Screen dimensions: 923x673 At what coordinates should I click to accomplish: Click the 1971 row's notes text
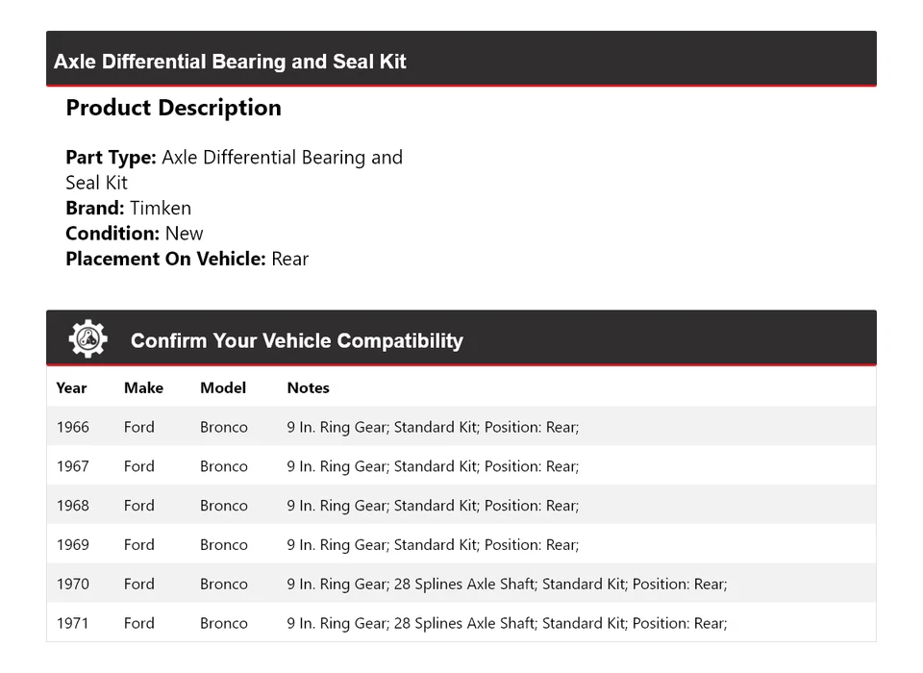pos(507,623)
